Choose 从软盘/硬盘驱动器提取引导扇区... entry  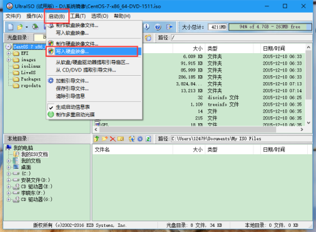(94, 63)
